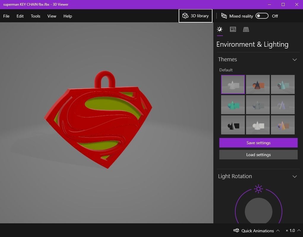Open the Grid & Views tab icon
The image size is (303, 237).
coord(246,29)
